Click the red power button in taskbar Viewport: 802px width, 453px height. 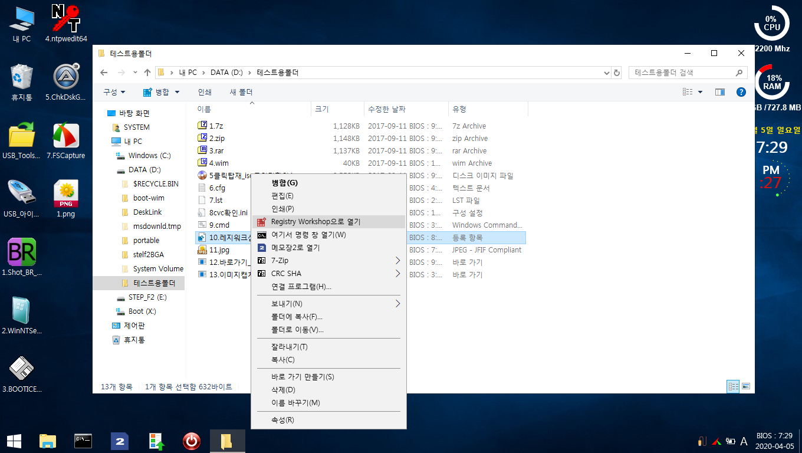[x=192, y=441]
